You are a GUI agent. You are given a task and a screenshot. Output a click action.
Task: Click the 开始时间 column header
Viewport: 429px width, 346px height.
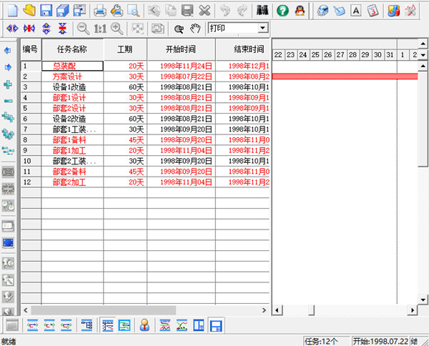point(181,49)
